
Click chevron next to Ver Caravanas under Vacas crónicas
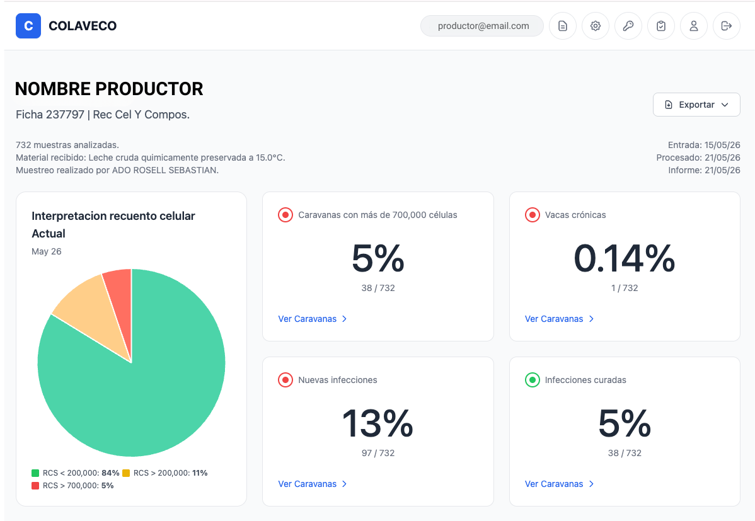point(591,319)
